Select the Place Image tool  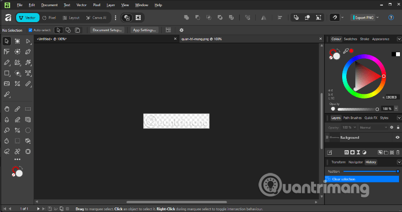(7, 84)
